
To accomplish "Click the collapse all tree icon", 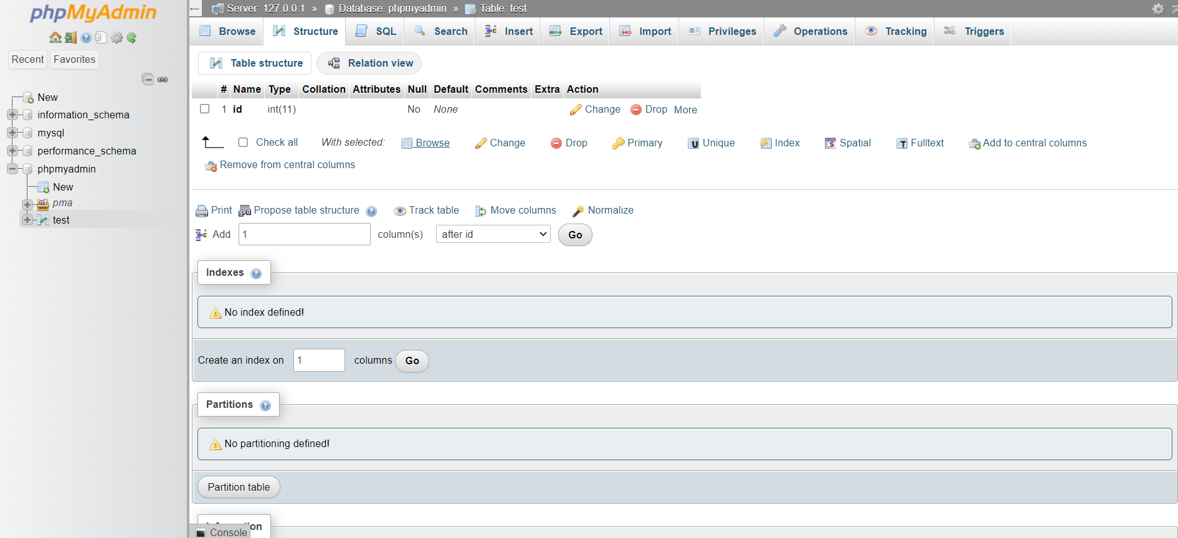I will (x=148, y=79).
